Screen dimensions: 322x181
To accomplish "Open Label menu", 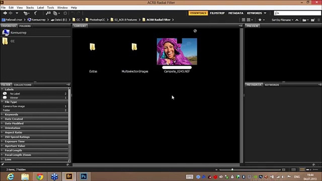I will click(x=40, y=8).
